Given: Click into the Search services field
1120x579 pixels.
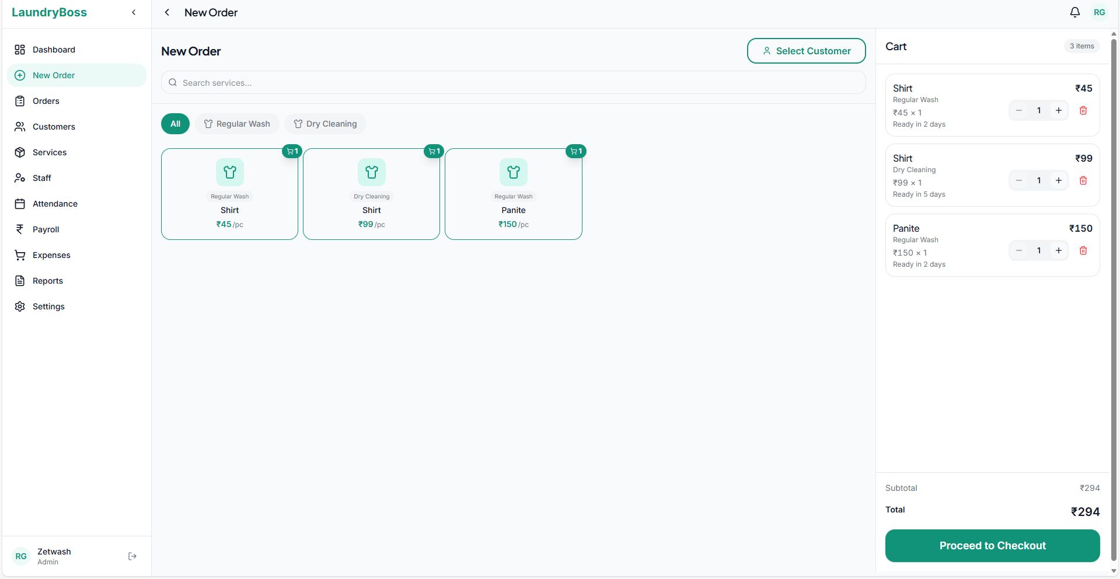Looking at the screenshot, I should (x=512, y=82).
